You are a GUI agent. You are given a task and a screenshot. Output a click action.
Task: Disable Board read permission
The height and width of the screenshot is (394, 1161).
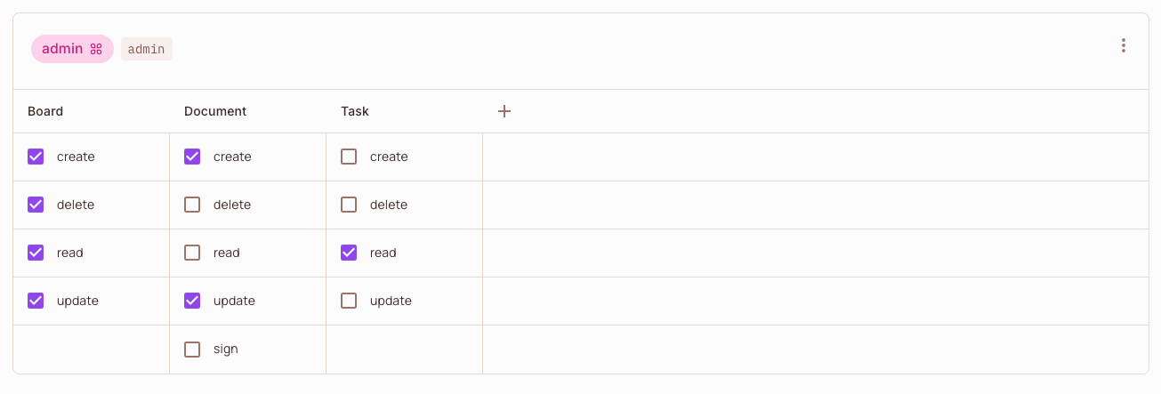click(36, 253)
